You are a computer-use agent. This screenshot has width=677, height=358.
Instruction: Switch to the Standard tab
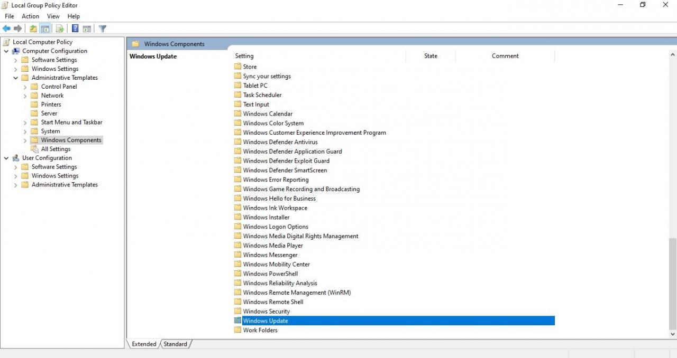[175, 344]
